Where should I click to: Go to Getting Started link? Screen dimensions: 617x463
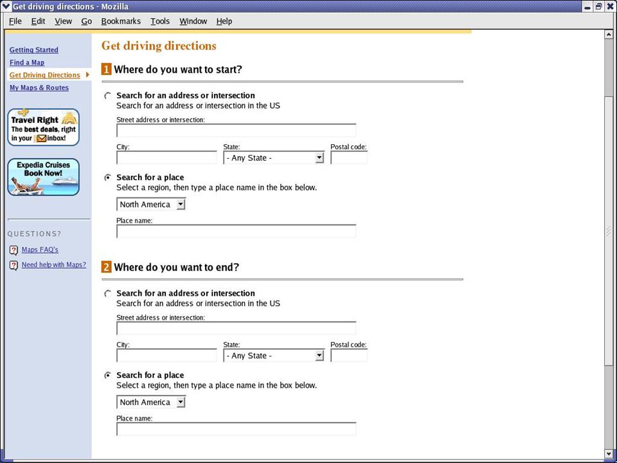34,50
